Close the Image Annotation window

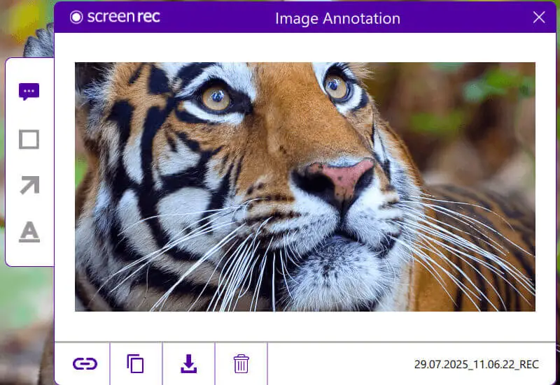click(538, 17)
